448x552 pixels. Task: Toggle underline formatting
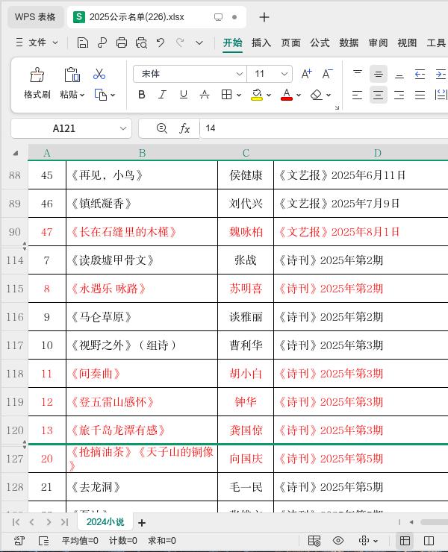[x=183, y=95]
